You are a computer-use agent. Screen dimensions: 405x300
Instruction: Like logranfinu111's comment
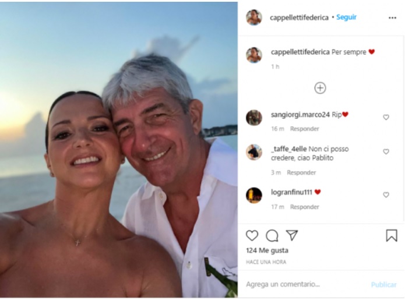tap(386, 195)
